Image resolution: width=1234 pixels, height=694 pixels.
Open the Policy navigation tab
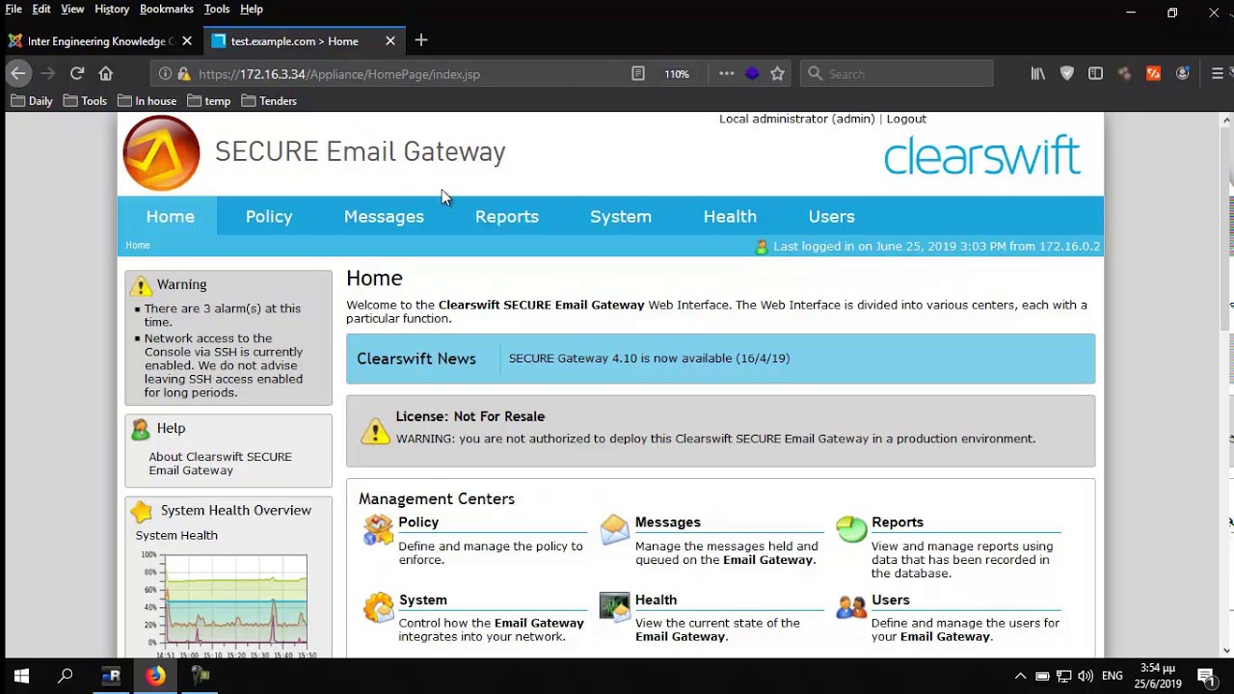click(x=269, y=216)
